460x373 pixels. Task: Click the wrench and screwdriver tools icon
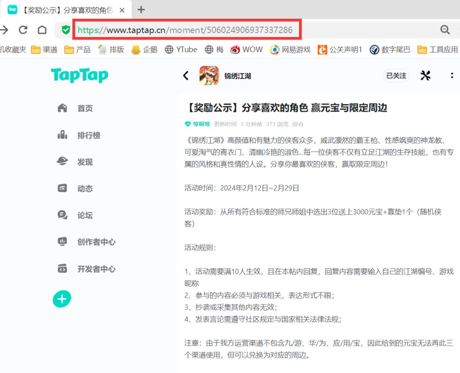coord(425,75)
